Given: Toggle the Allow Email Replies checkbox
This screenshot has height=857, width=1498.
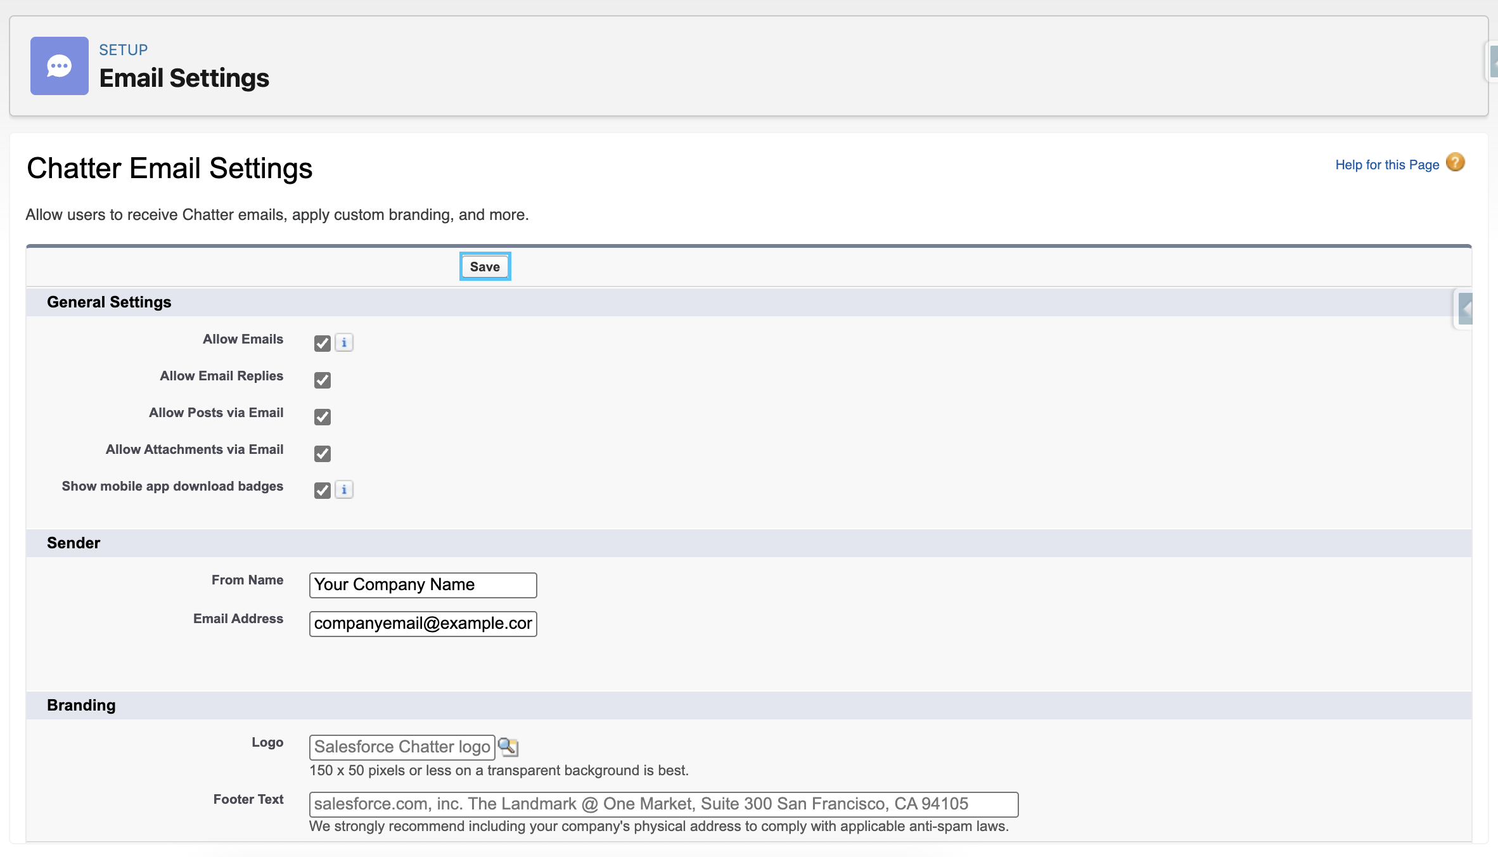Looking at the screenshot, I should [x=323, y=380].
